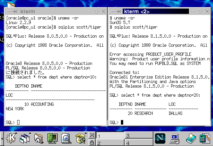Launch Netscape Navigator from the panel
The width and height of the screenshot is (213, 146).
pyautogui.click(x=160, y=139)
